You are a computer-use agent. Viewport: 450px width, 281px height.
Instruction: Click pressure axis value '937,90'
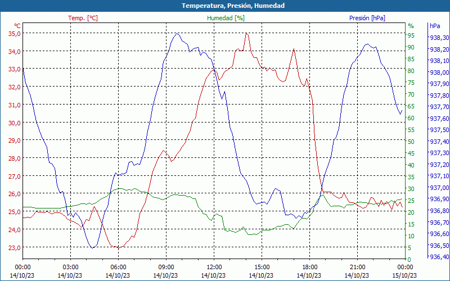(x=439, y=84)
